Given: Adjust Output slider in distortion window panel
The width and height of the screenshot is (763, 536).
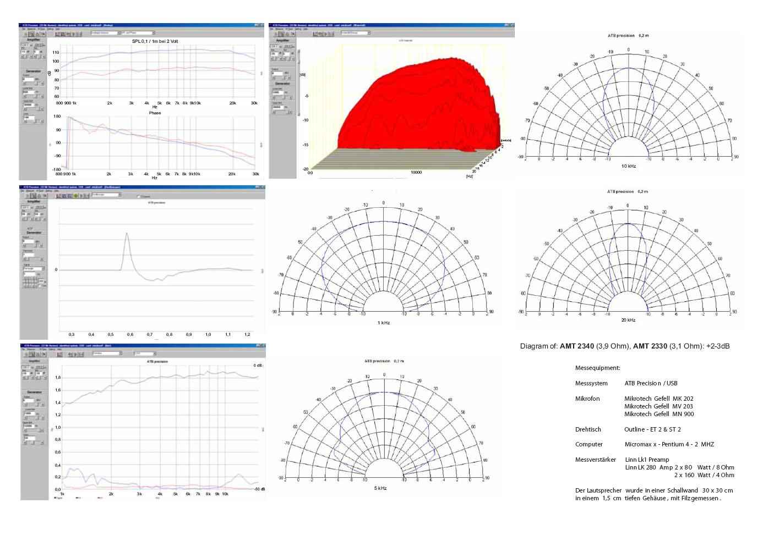Looking at the screenshot, I should pyautogui.click(x=33, y=405).
